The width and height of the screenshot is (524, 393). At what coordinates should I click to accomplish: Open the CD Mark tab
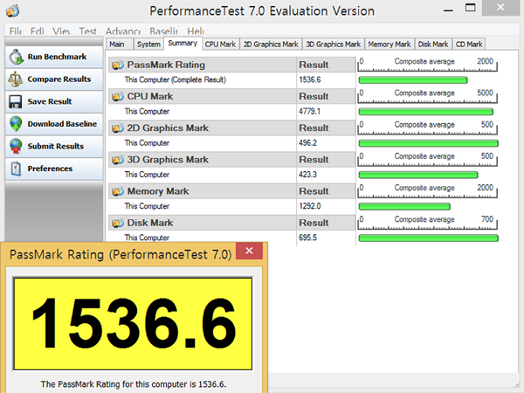pos(469,45)
